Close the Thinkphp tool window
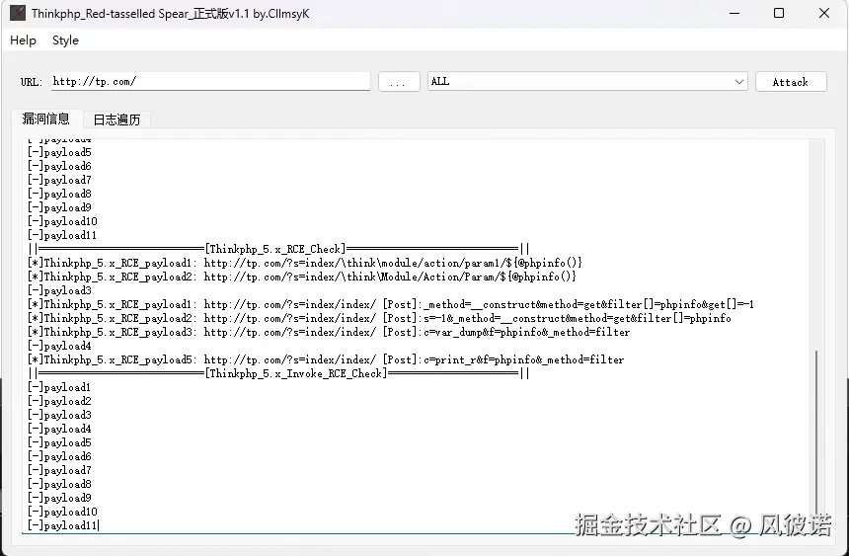Image resolution: width=849 pixels, height=556 pixels. [x=824, y=13]
